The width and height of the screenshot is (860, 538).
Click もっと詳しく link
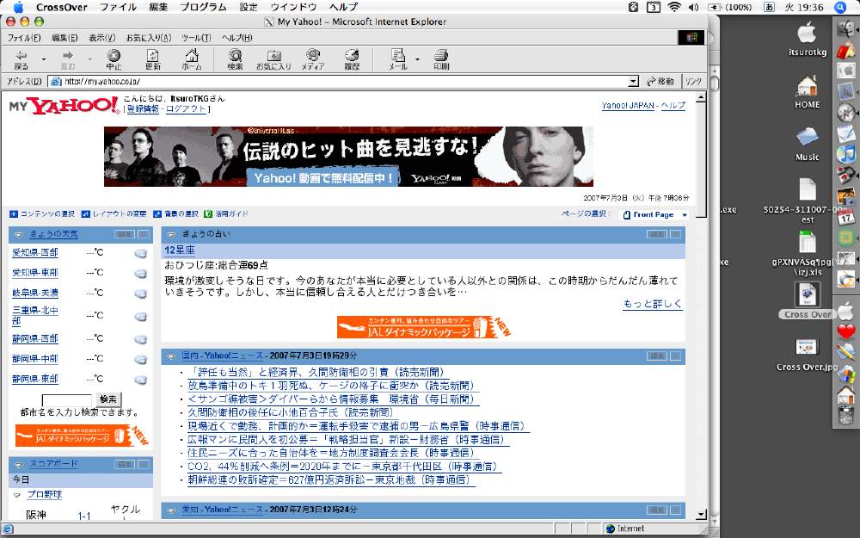pyautogui.click(x=654, y=304)
